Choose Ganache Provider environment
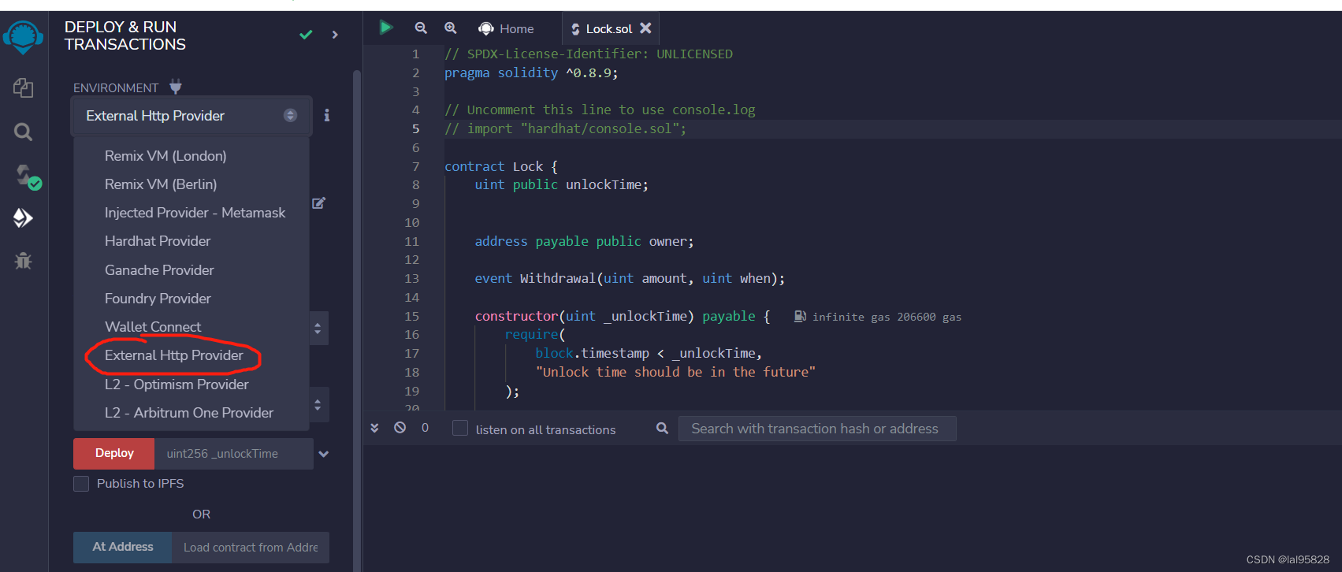The image size is (1342, 572). pyautogui.click(x=159, y=270)
